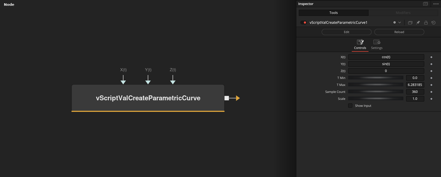Click the keyframe diamond for T Max
441x177 pixels.
431,85
